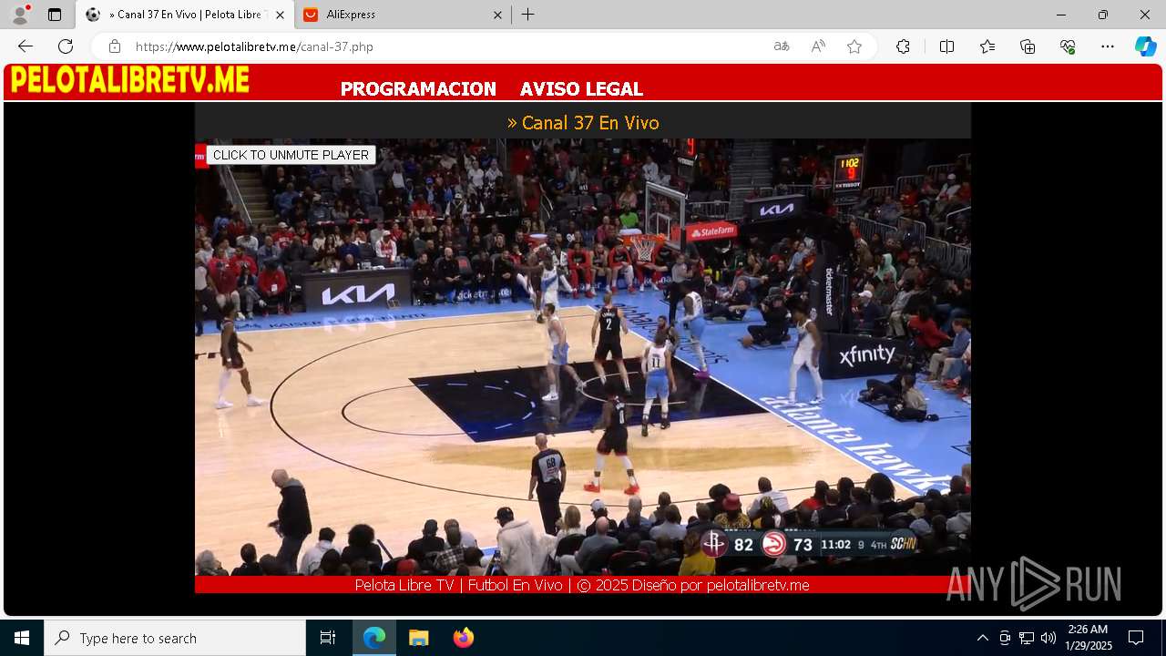1166x656 pixels.
Task: Click the address bar URL
Action: pos(254,46)
